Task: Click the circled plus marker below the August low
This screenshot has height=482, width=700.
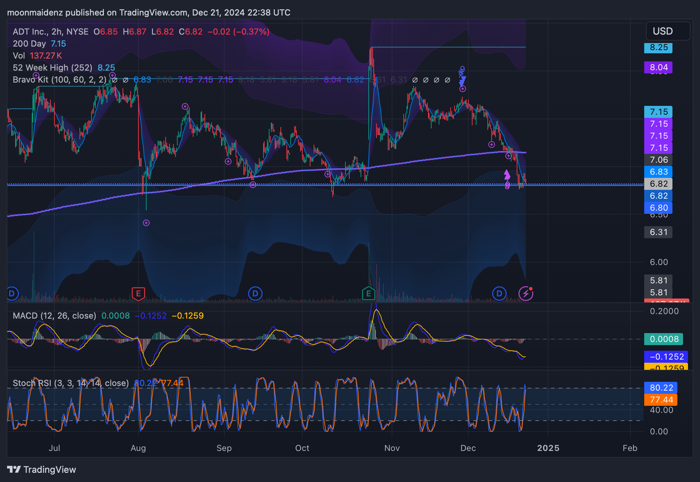Action: pyautogui.click(x=146, y=223)
